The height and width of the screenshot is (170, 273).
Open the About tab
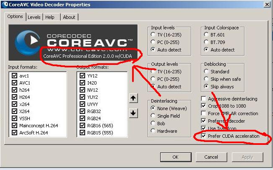pyautogui.click(x=69, y=17)
